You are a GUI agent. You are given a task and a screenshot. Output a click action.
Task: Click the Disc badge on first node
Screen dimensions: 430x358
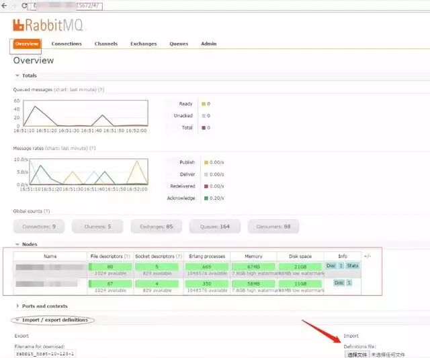[x=331, y=265]
